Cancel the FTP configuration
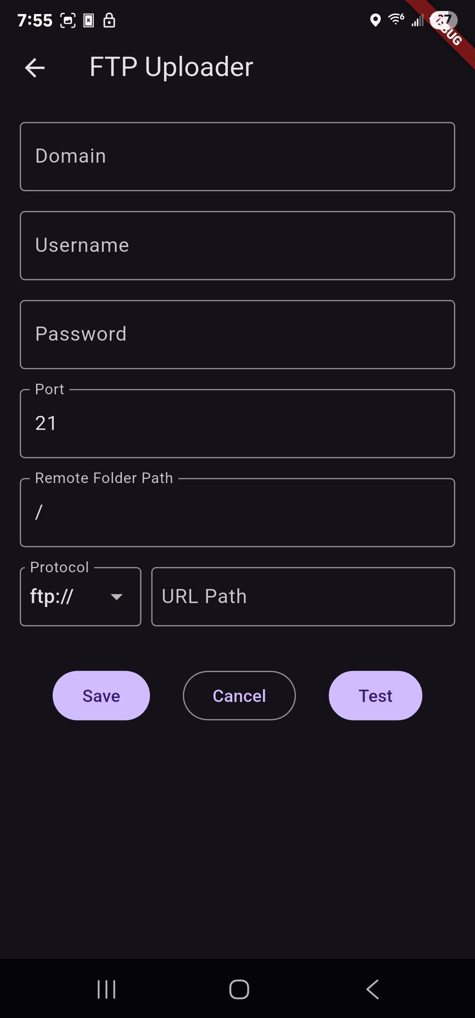Viewport: 475px width, 1018px height. pos(239,696)
